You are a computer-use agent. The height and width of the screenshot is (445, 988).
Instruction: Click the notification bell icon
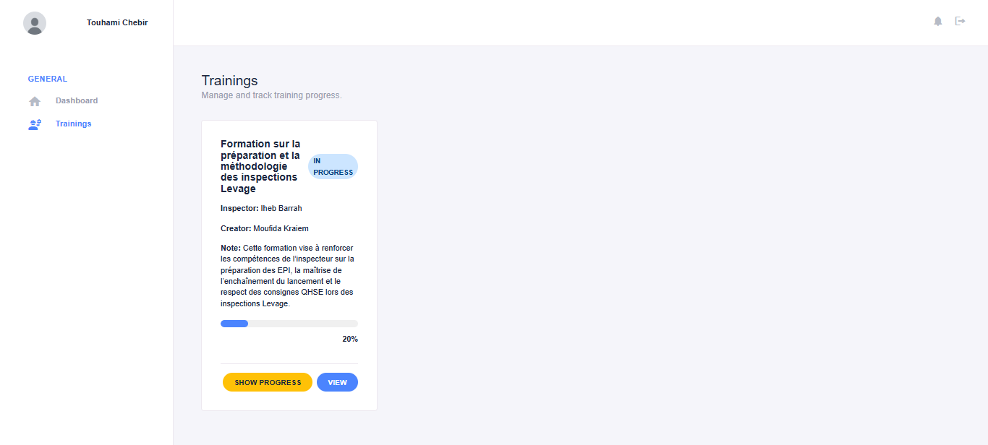pyautogui.click(x=938, y=22)
